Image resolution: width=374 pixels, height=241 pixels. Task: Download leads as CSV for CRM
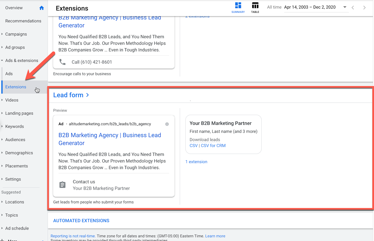213,146
